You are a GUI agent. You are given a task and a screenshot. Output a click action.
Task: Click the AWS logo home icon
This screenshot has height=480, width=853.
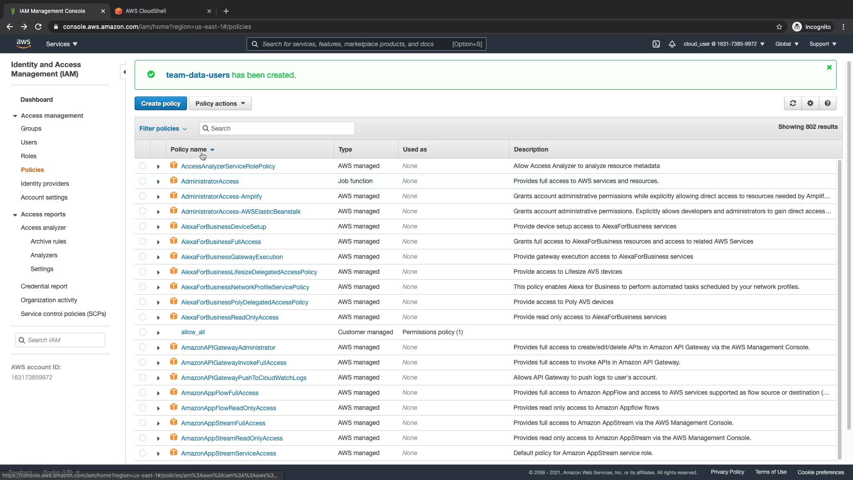[24, 44]
